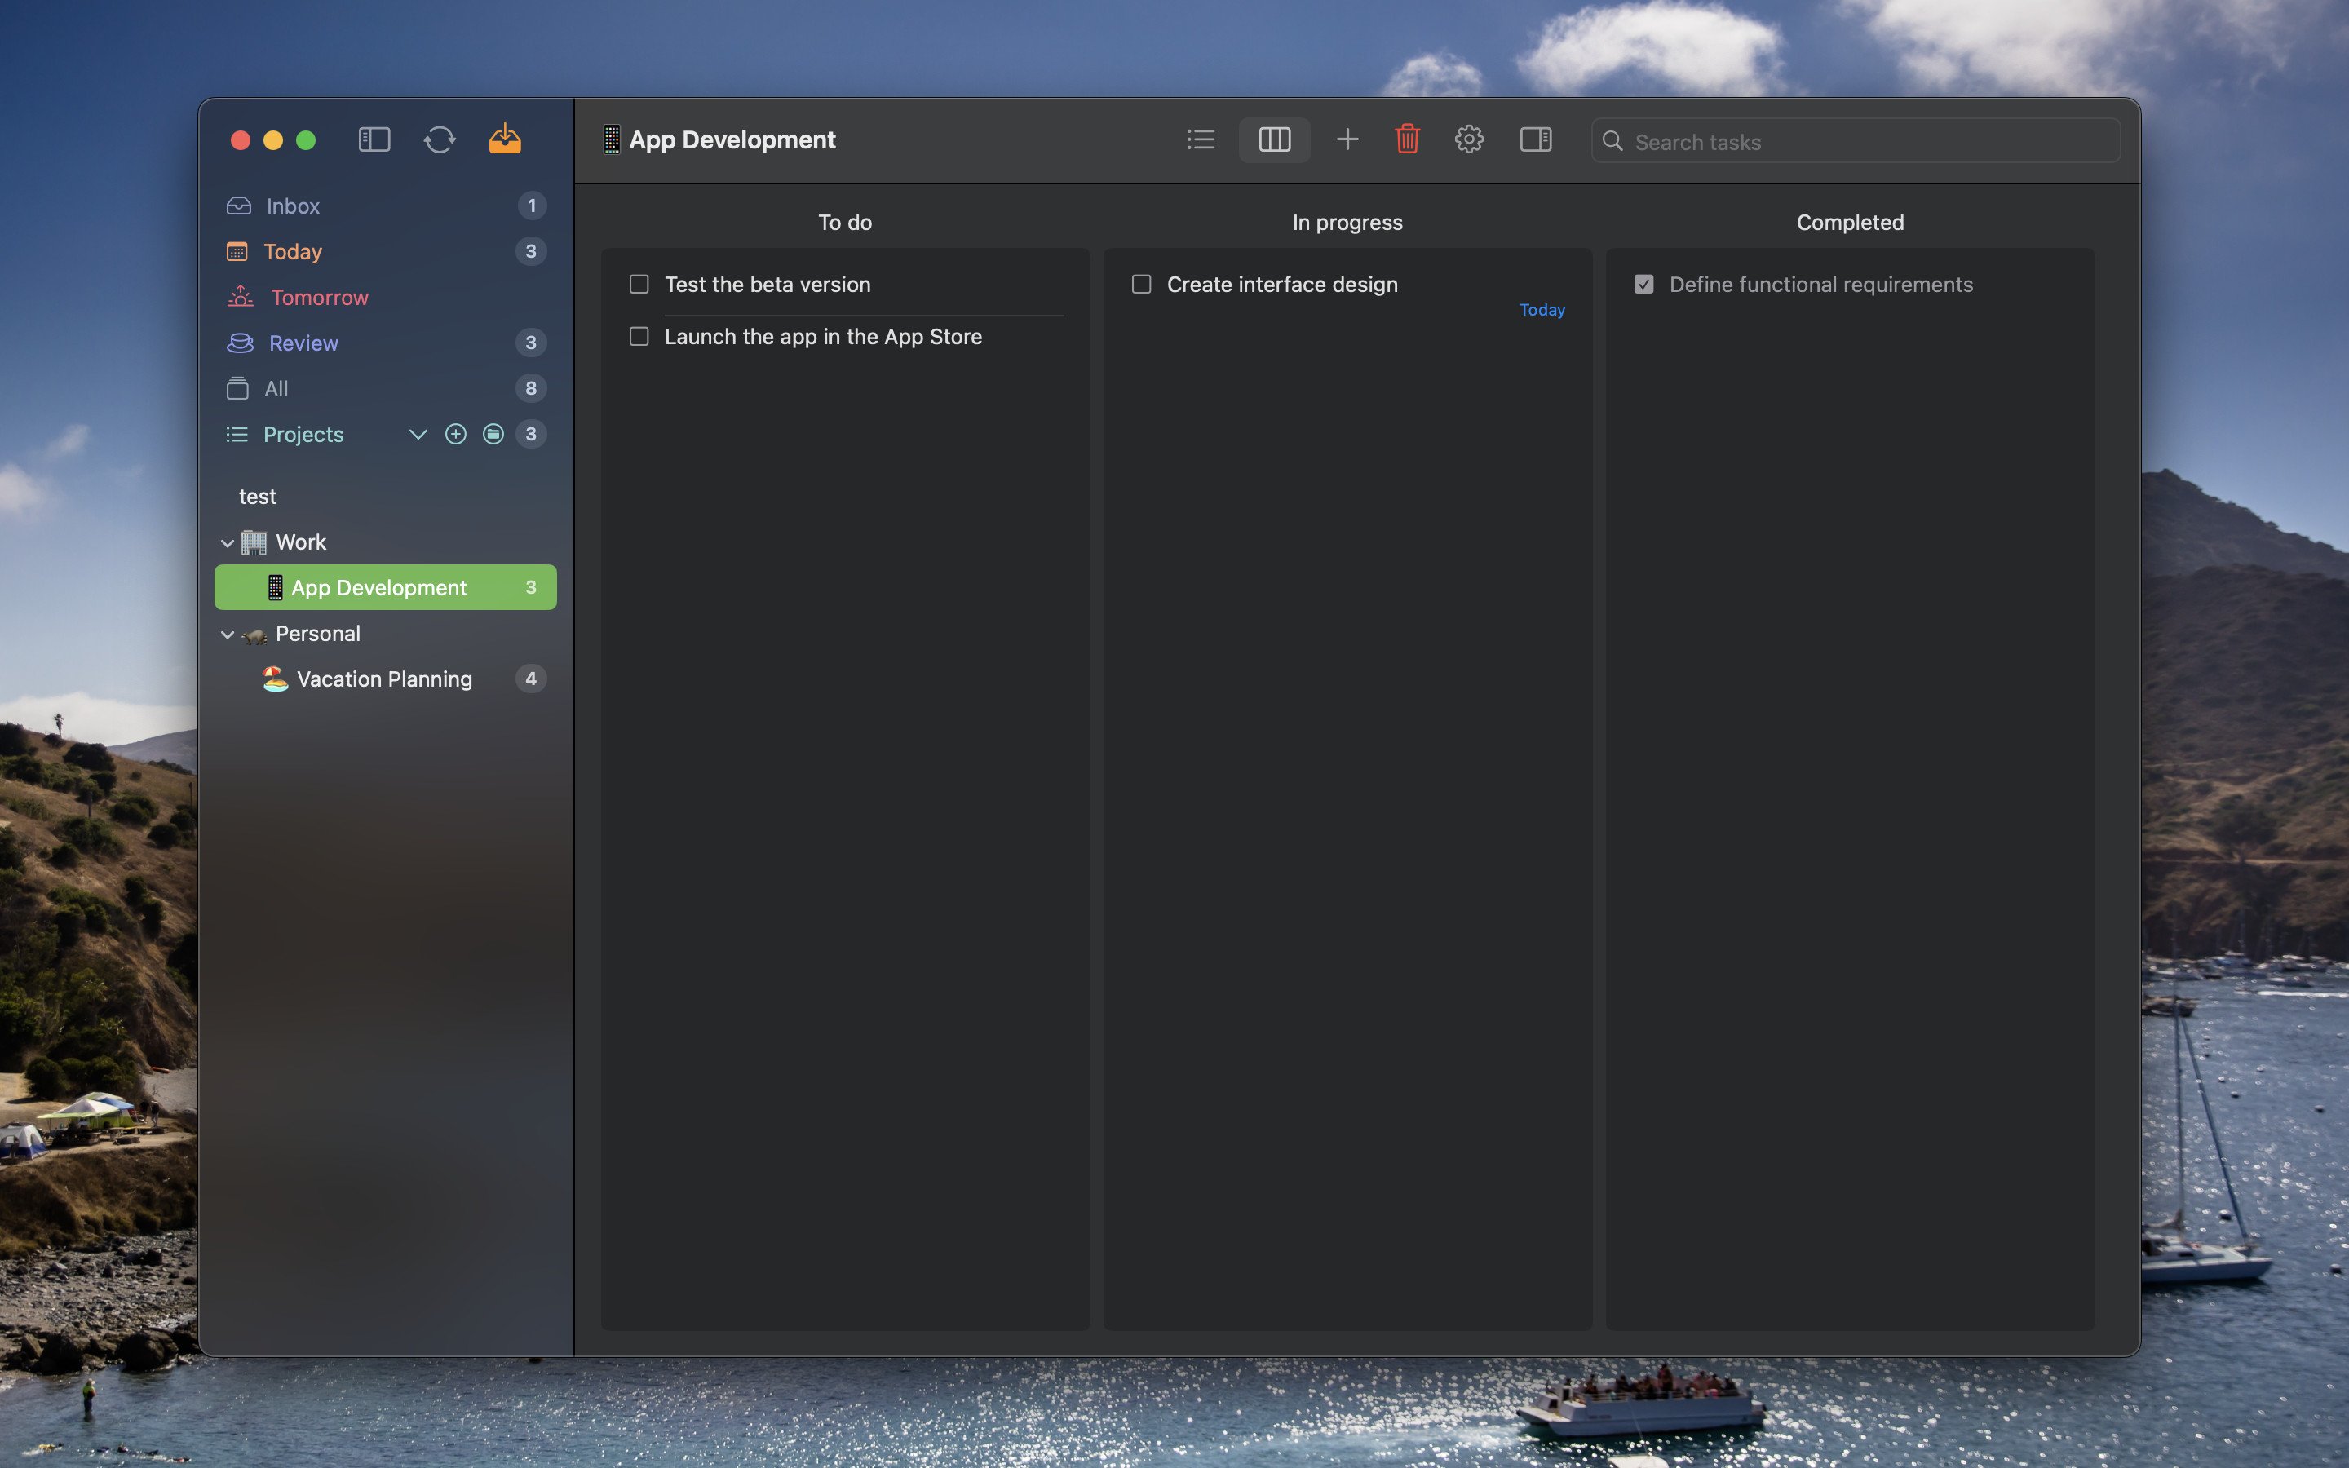Toggle the right inspector panel icon
The image size is (2349, 1468).
coord(1536,139)
